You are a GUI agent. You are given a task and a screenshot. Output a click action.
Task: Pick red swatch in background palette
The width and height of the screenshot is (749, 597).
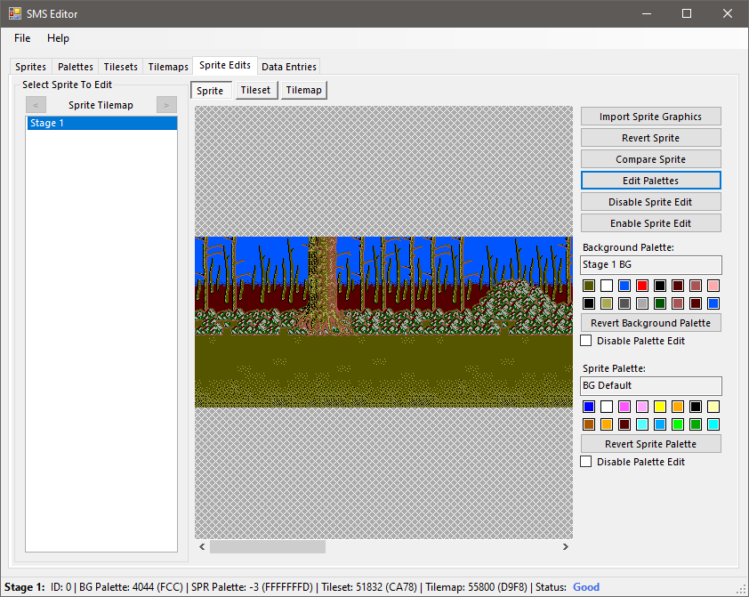click(642, 286)
